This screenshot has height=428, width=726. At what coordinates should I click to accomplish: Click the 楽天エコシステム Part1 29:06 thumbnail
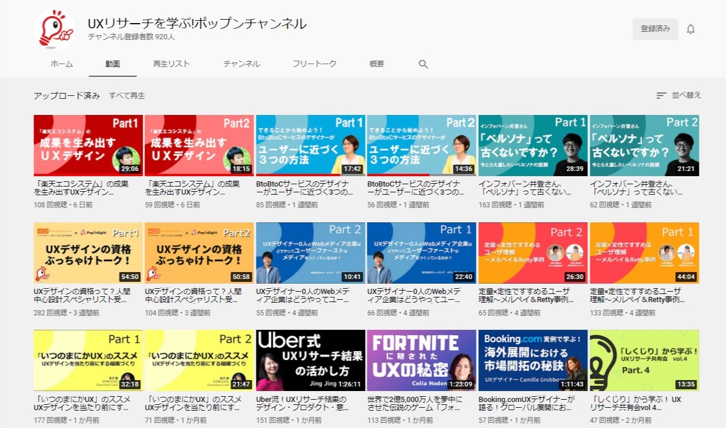pyautogui.click(x=88, y=145)
